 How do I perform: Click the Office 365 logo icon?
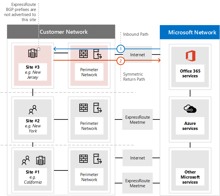[190, 56]
